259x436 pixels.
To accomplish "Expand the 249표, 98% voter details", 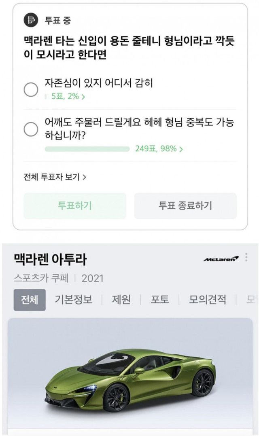I will pos(159,149).
